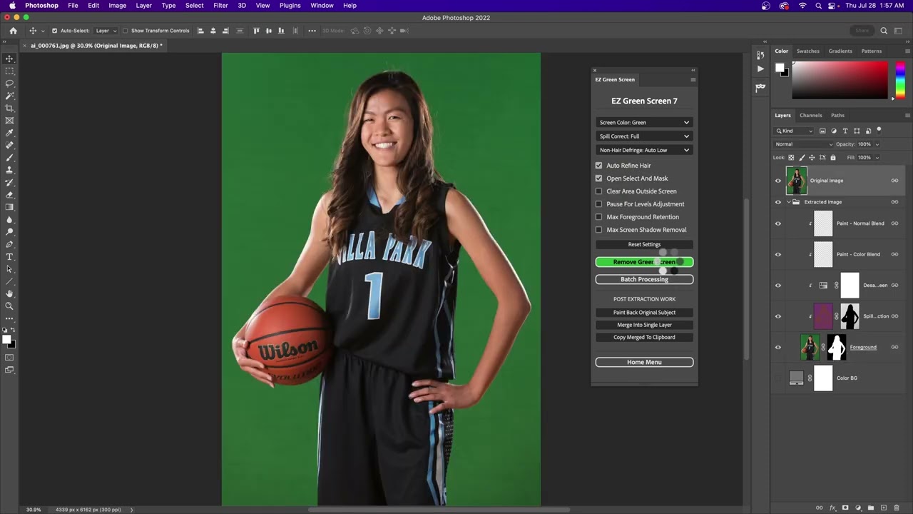The height and width of the screenshot is (514, 913).
Task: Click Remove Green Screen button
Action: tap(644, 262)
